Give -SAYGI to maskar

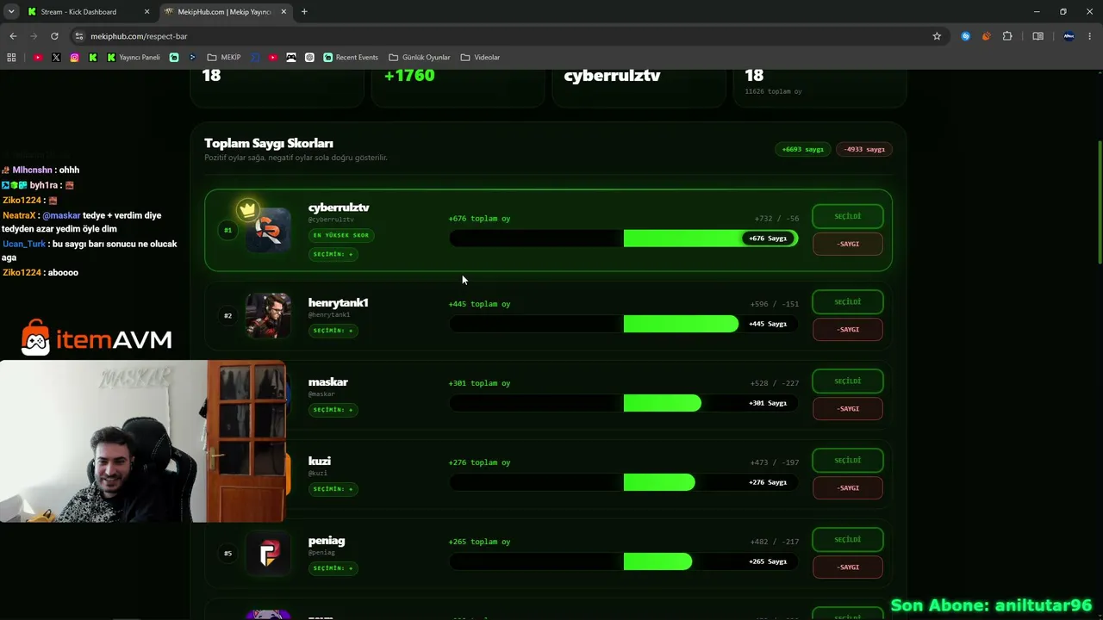click(848, 408)
